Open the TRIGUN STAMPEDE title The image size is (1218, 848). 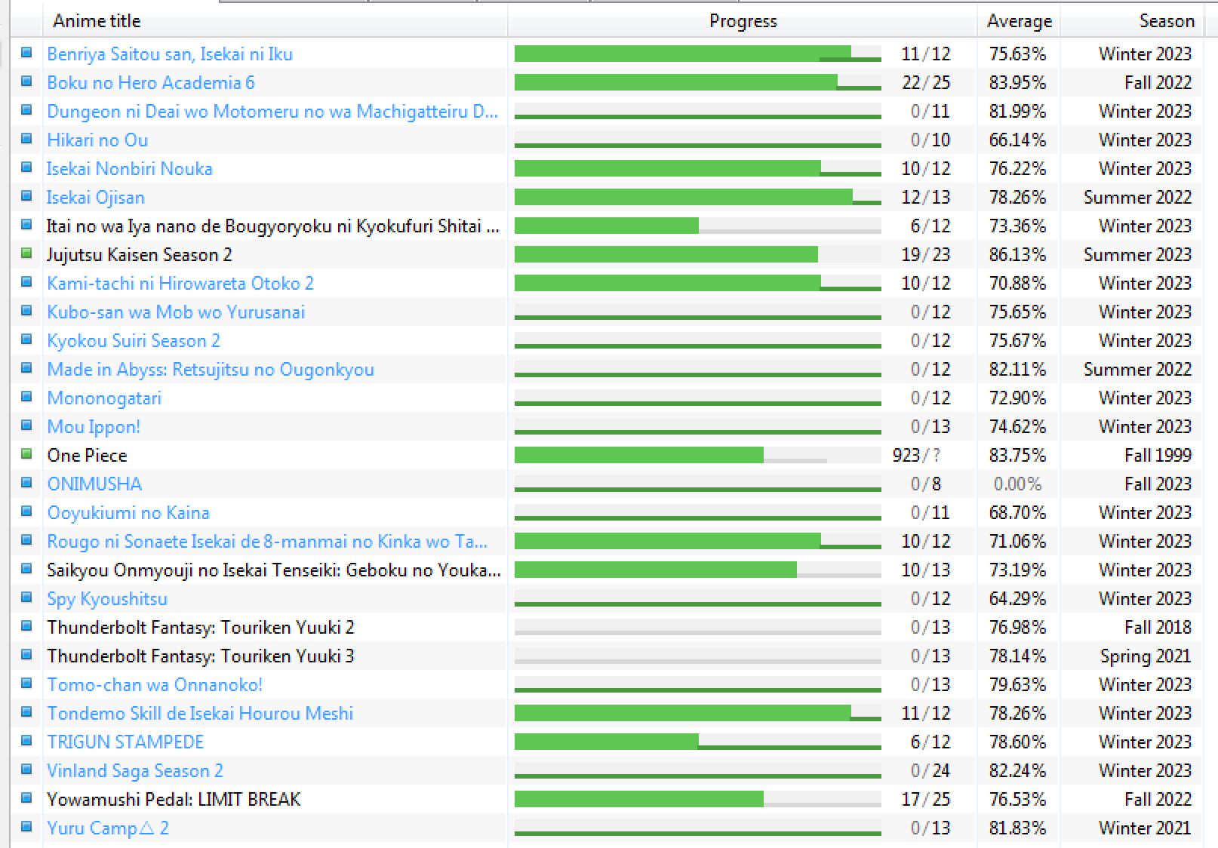pyautogui.click(x=125, y=742)
